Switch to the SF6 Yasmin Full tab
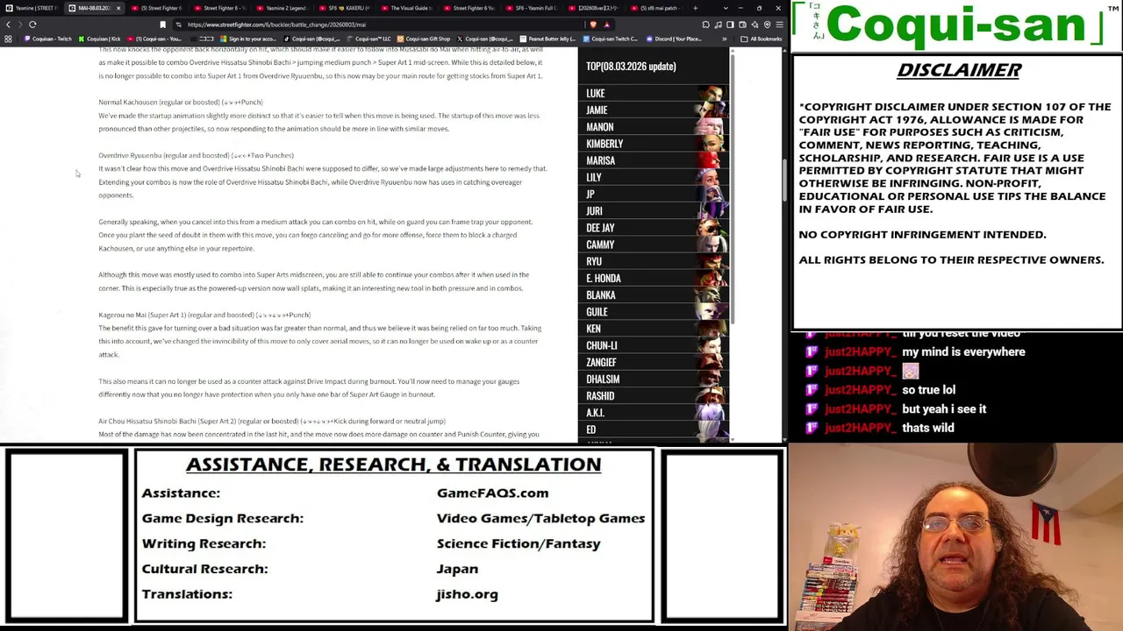 533,8
